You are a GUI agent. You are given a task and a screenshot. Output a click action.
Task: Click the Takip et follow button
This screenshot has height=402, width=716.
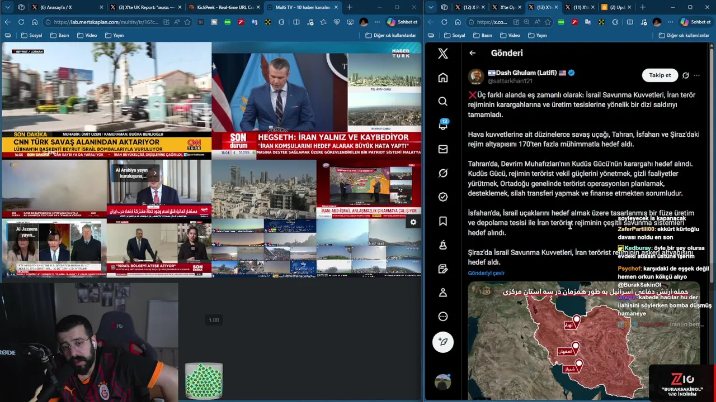[660, 75]
